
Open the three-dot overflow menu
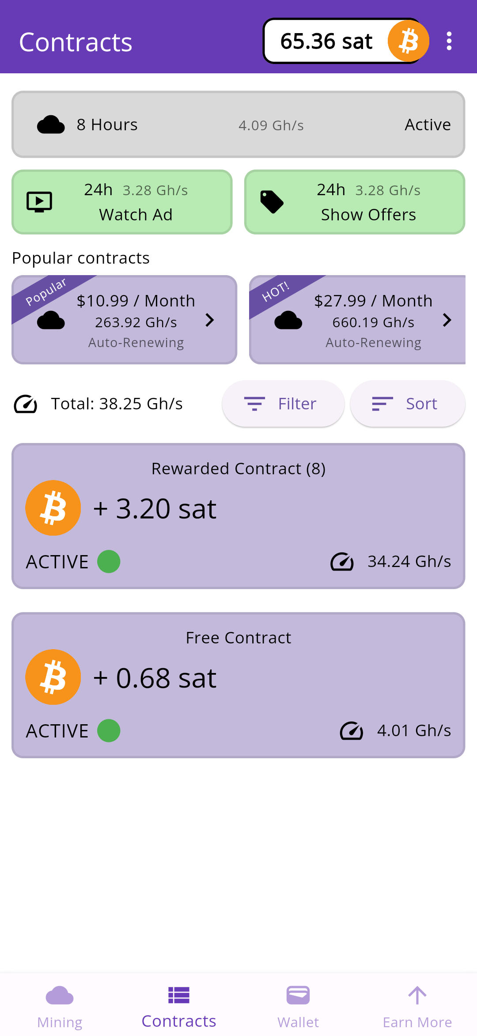pyautogui.click(x=449, y=41)
